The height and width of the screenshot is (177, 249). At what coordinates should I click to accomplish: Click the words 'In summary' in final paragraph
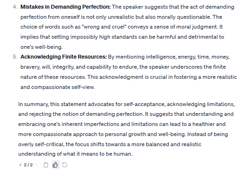click(x=33, y=104)
